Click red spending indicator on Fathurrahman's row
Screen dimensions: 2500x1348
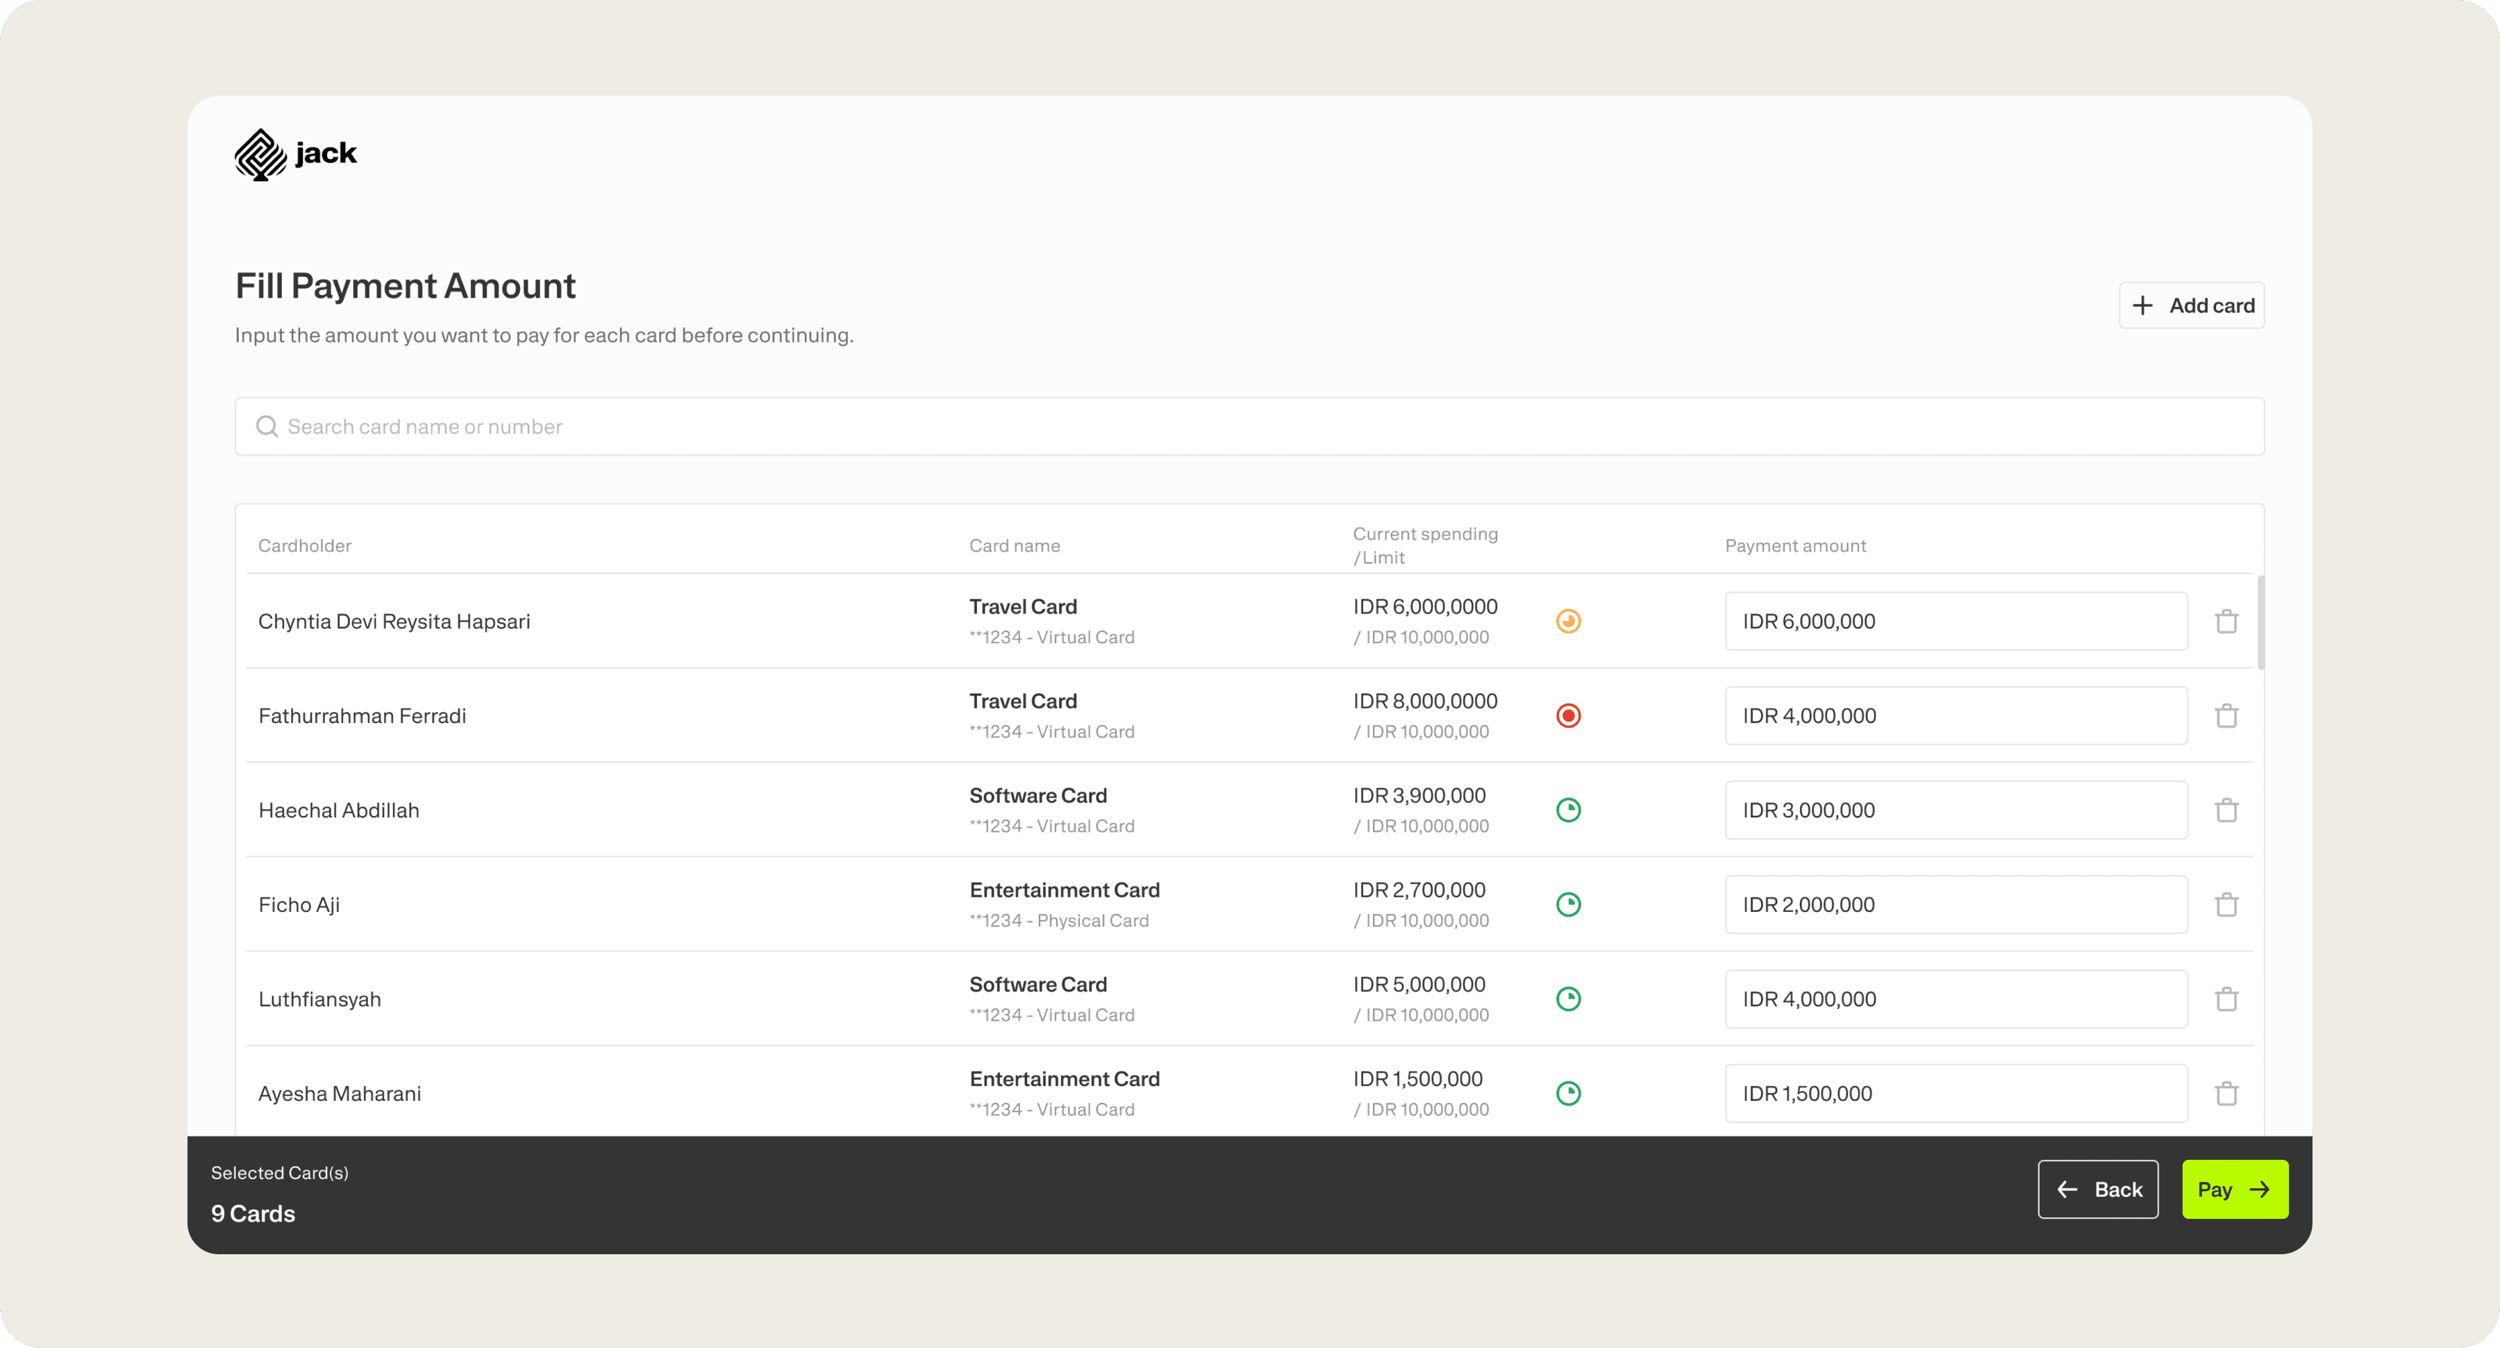(1568, 715)
